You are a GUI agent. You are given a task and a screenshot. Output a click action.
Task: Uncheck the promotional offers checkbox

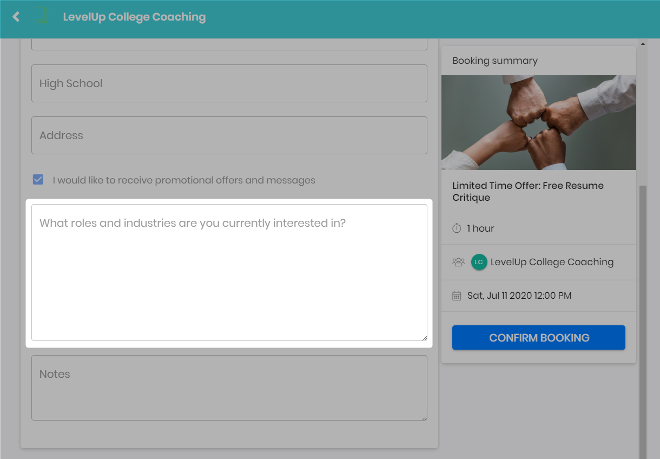click(38, 180)
